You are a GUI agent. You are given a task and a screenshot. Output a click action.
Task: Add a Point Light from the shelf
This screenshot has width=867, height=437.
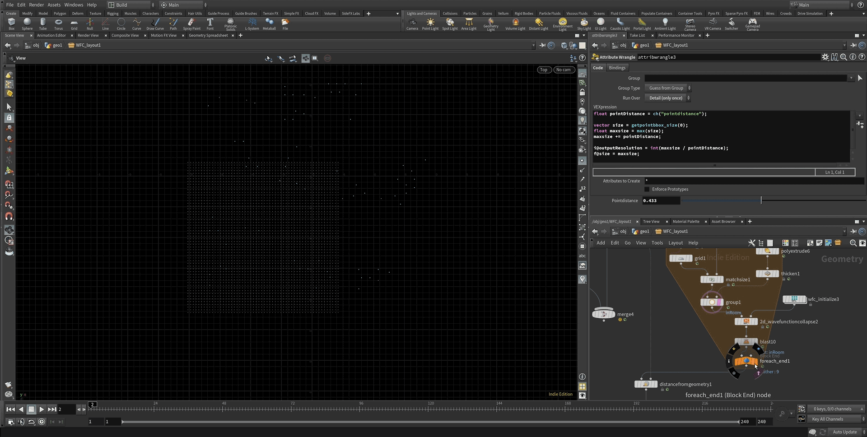pyautogui.click(x=430, y=24)
